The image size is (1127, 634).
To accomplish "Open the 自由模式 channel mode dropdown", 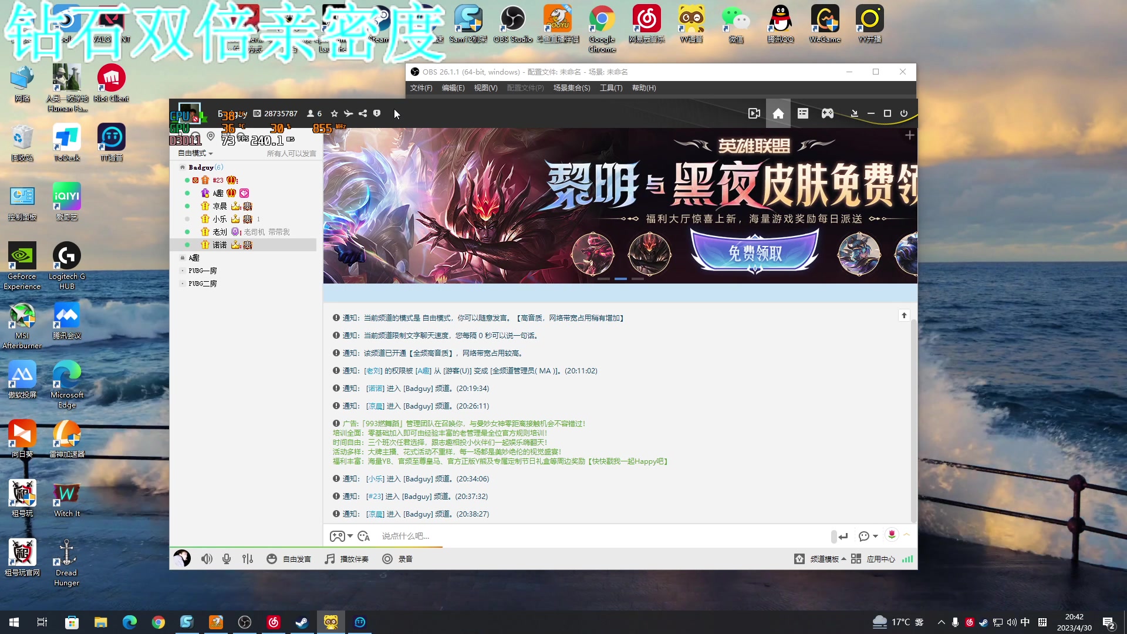I will coord(195,153).
